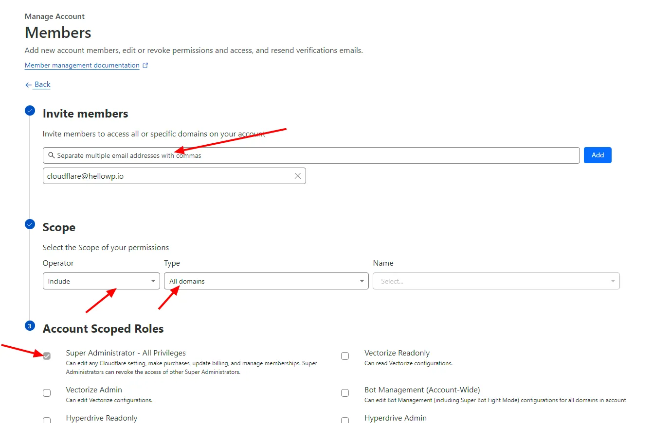Click 'Select the Scope of your permissions' text
The width and height of the screenshot is (652, 423).
[106, 248]
